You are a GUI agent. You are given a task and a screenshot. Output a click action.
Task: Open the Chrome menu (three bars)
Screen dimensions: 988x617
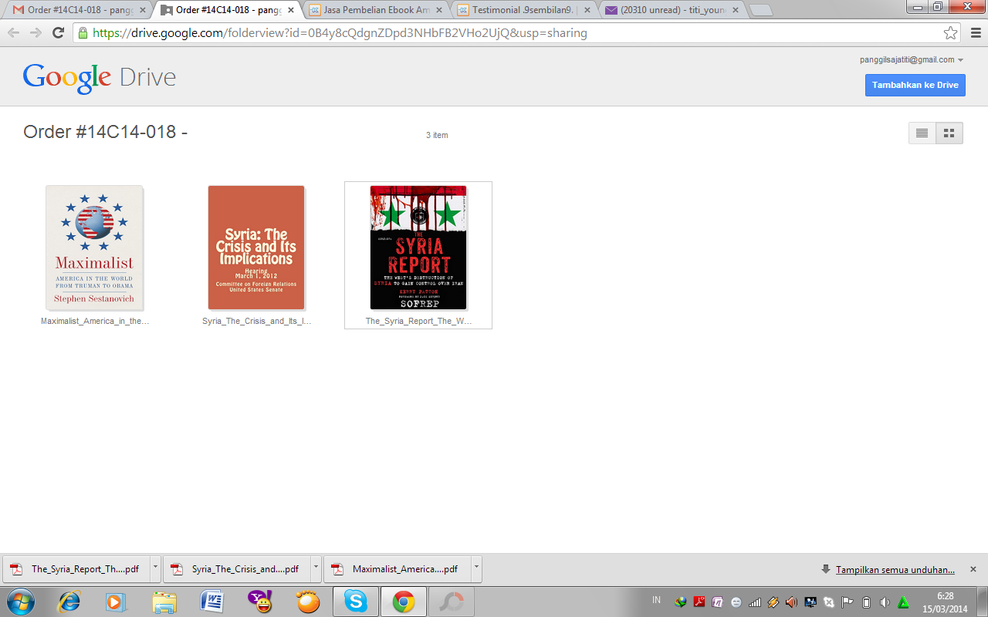pos(974,33)
